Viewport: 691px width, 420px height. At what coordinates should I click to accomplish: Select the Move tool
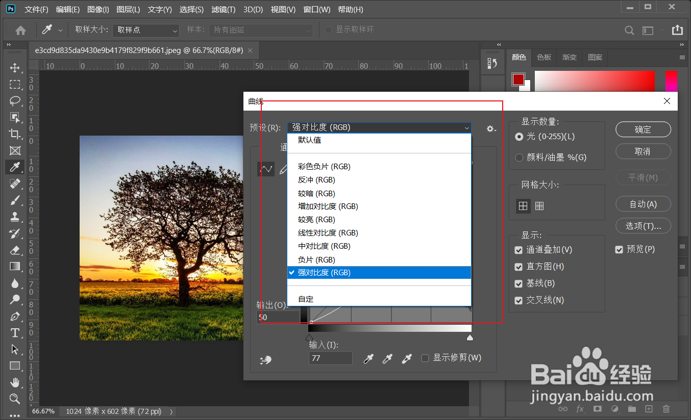15,68
